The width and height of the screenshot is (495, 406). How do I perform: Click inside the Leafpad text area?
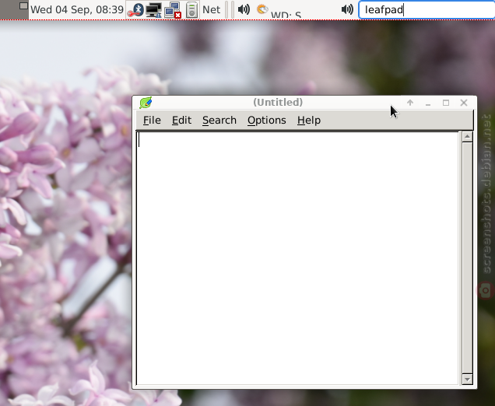pyautogui.click(x=297, y=258)
